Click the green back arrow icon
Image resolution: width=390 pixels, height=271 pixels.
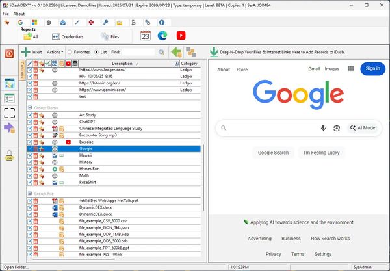coord(175,52)
